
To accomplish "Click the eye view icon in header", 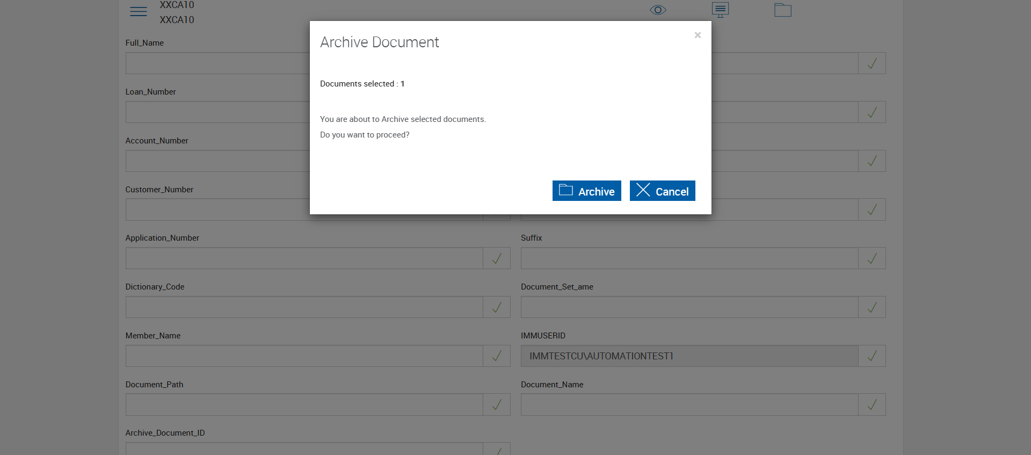I will point(658,10).
